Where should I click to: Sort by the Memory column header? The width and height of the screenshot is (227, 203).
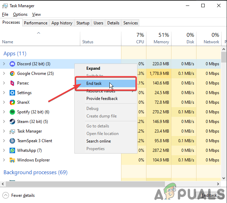click(x=159, y=39)
